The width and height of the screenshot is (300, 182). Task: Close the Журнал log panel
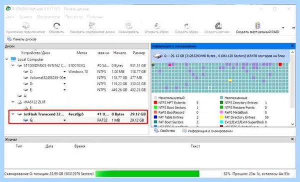tap(292, 139)
